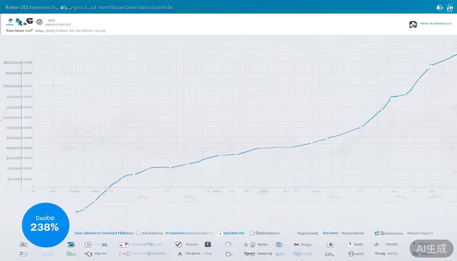Click the chart data point where the line begins rising steeply

[361, 127]
